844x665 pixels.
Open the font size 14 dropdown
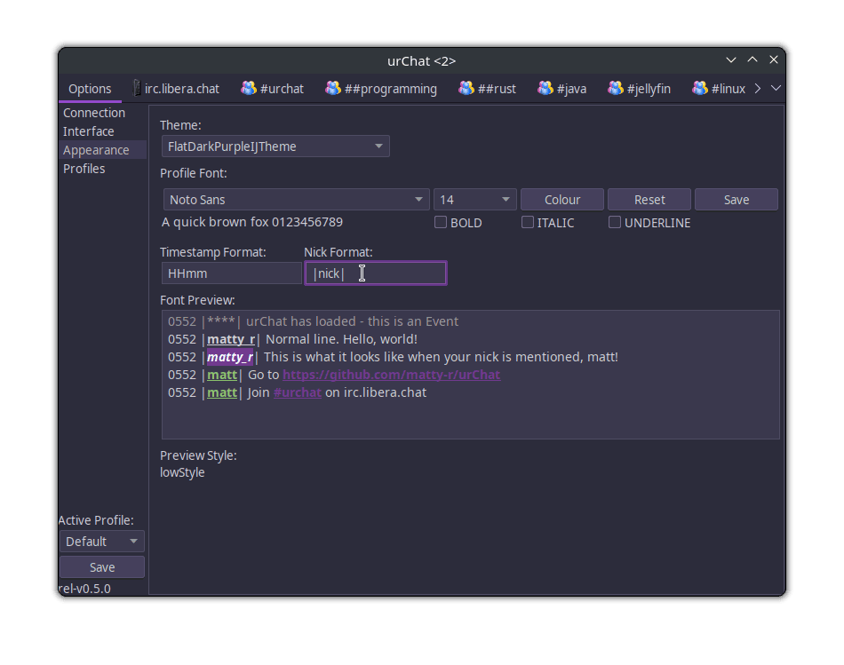coord(474,200)
